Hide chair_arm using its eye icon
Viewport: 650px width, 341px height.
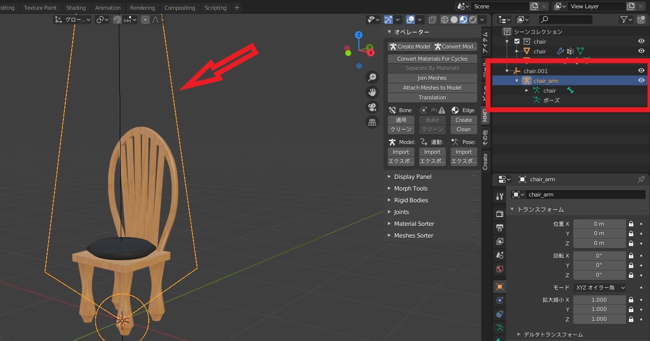click(641, 80)
